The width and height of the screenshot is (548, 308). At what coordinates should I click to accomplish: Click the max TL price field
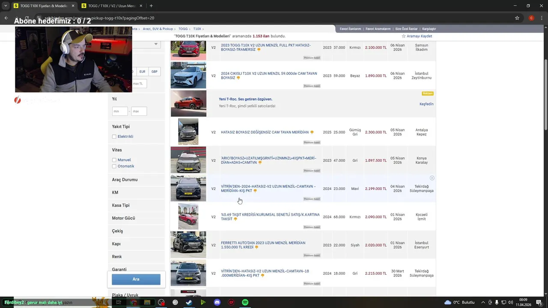(x=139, y=84)
